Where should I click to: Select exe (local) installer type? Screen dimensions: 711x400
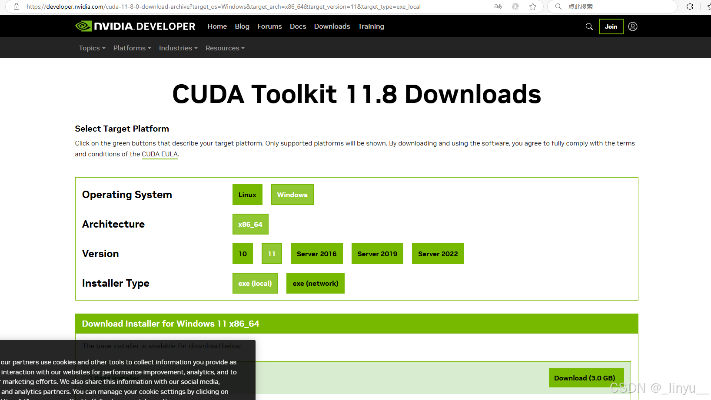click(x=255, y=283)
